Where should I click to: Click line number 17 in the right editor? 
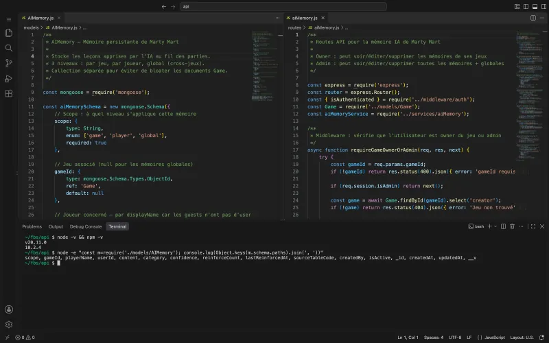296,150
